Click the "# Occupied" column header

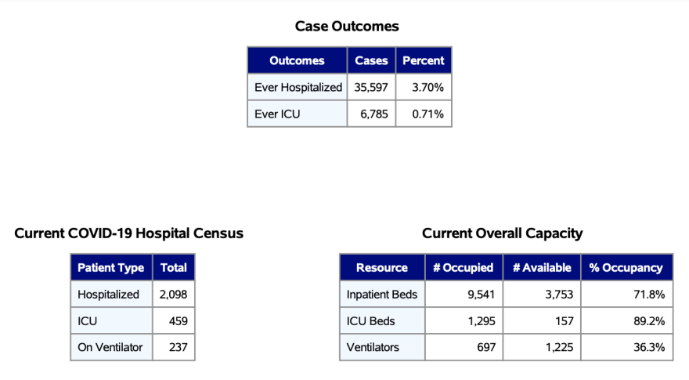tap(464, 267)
